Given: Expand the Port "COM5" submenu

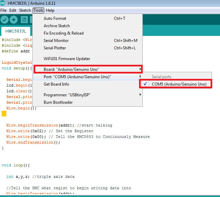Looking at the screenshot, I should [88, 77].
